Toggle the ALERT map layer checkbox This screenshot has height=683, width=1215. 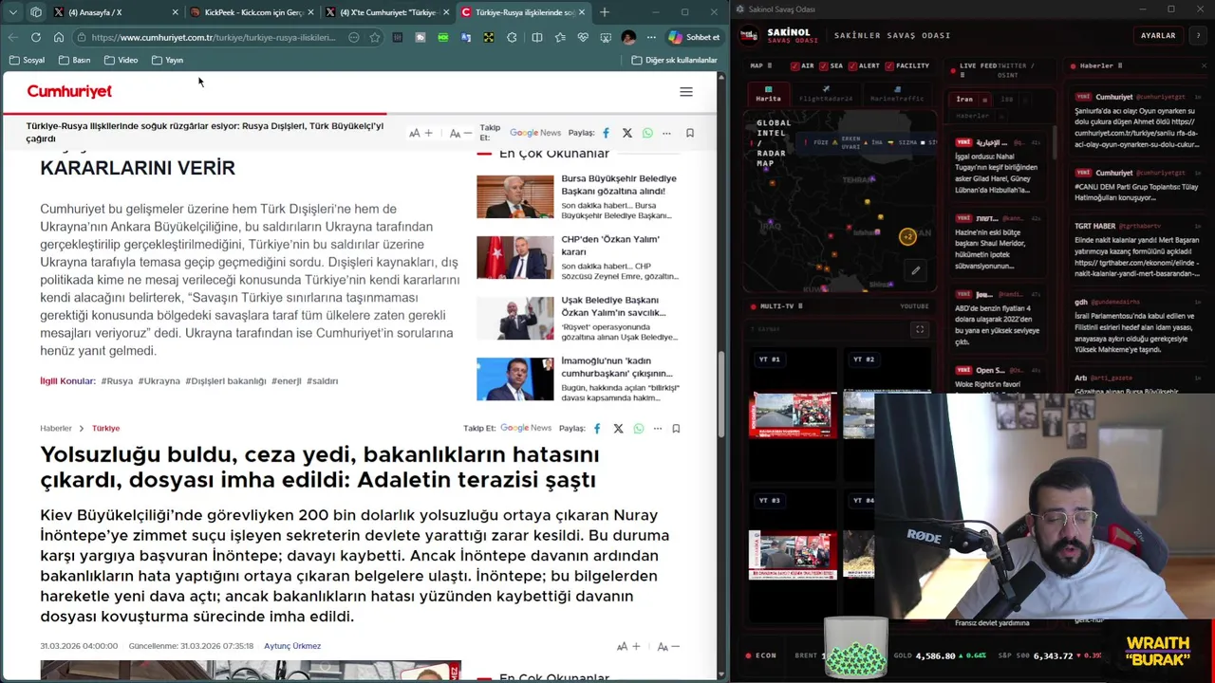click(x=852, y=66)
